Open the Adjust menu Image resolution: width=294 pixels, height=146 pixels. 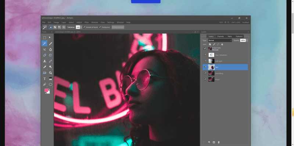tap(79, 22)
